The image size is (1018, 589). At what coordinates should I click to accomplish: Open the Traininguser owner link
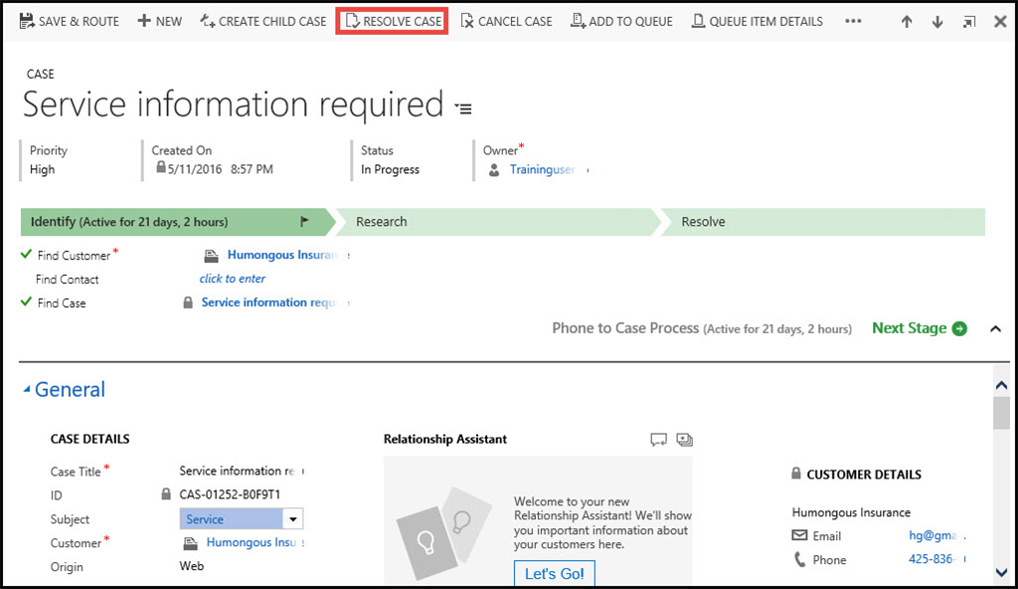point(542,170)
